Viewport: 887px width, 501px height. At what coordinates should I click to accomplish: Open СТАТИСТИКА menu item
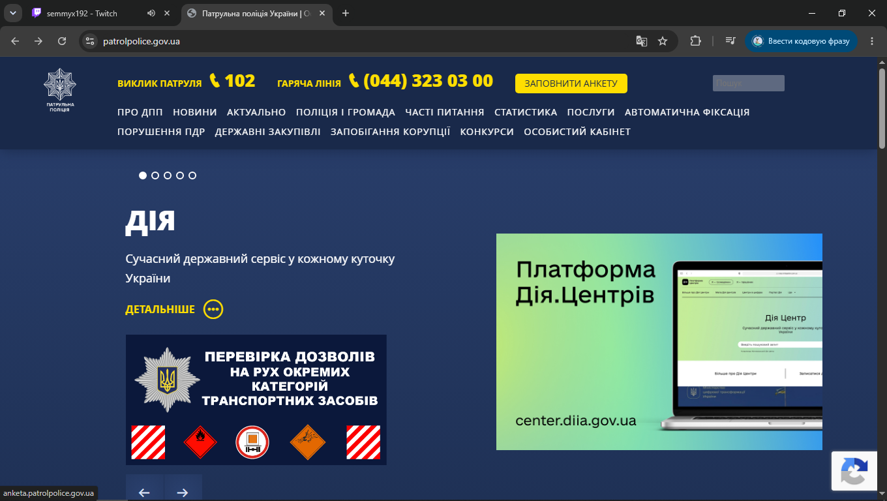526,112
